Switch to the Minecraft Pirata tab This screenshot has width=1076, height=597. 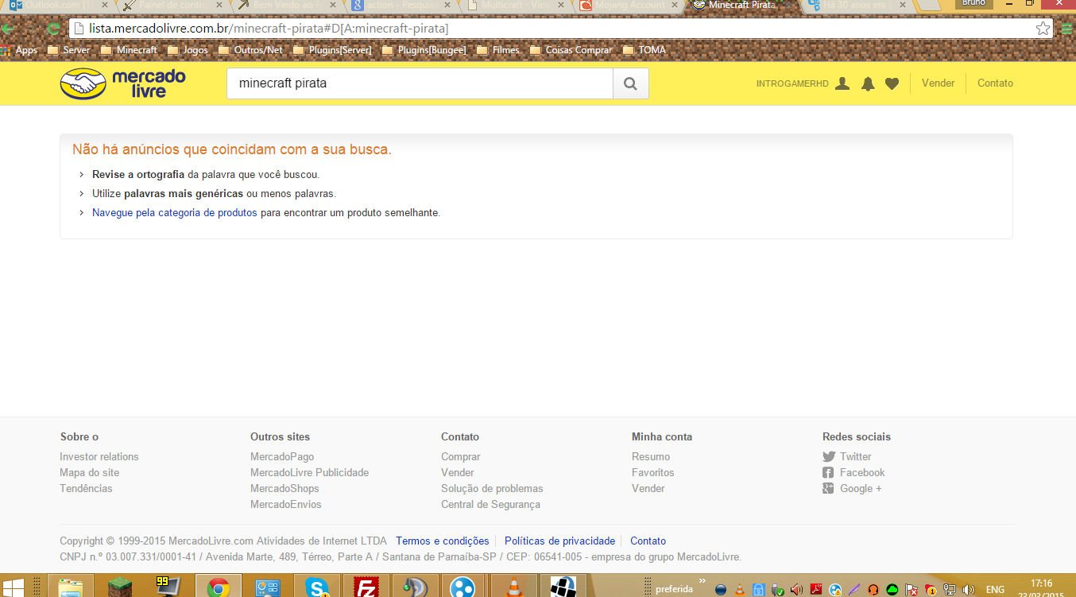point(745,6)
